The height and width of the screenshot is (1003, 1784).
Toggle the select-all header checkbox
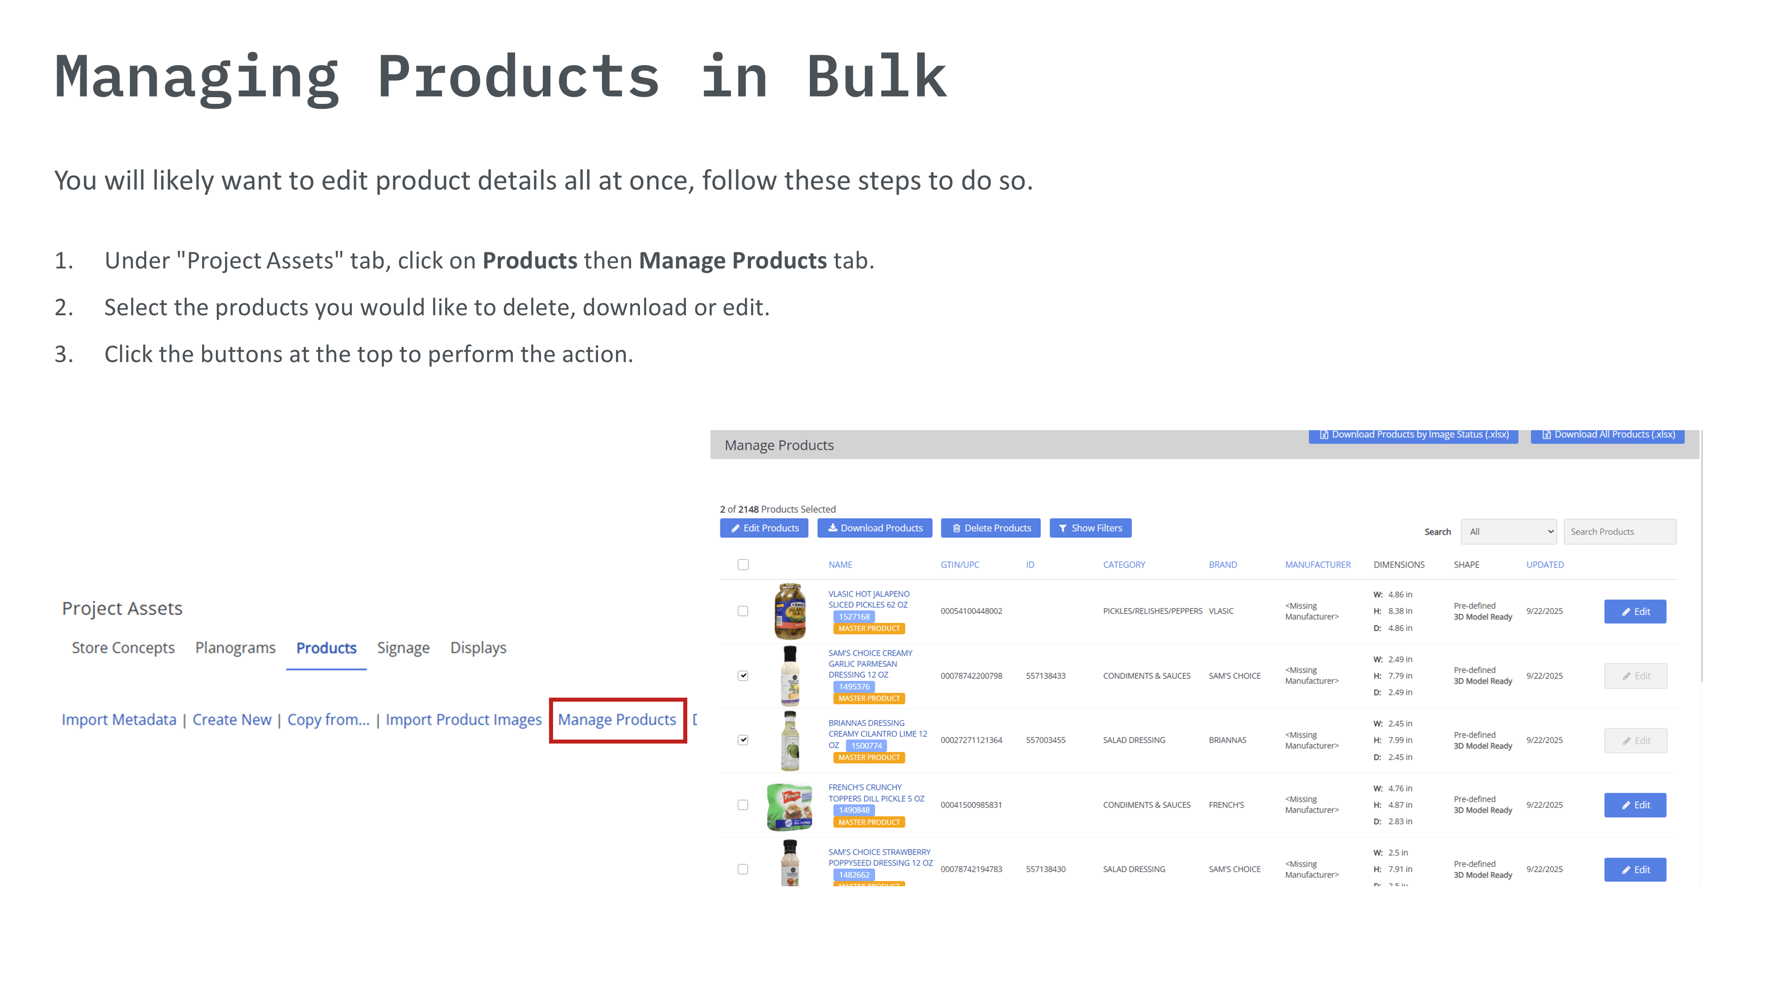[x=743, y=565]
